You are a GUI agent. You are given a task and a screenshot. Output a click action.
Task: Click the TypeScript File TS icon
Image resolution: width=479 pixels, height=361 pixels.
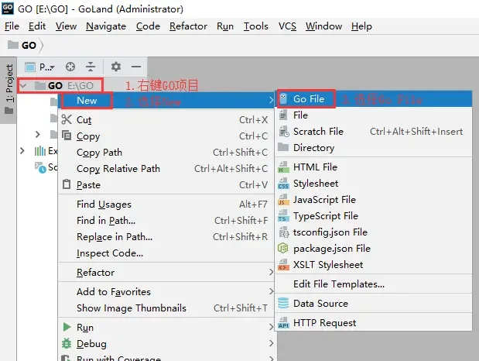click(x=283, y=216)
